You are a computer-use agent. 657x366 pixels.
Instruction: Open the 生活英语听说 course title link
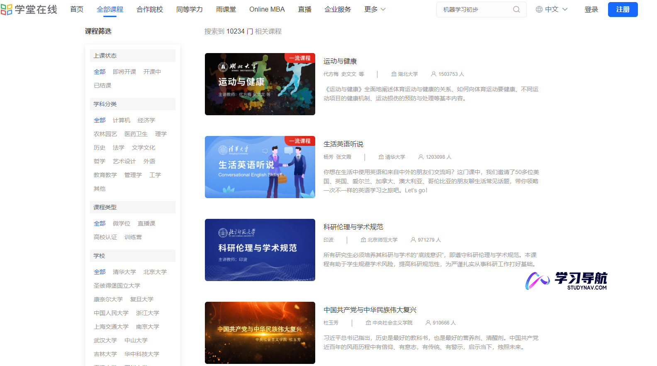(343, 144)
